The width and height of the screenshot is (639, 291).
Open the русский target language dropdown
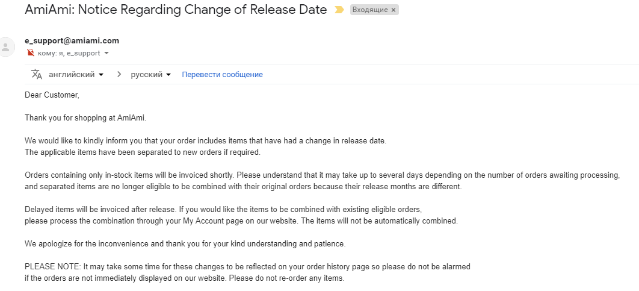click(151, 75)
